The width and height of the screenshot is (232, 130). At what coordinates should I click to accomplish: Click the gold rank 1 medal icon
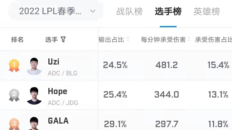(14, 65)
